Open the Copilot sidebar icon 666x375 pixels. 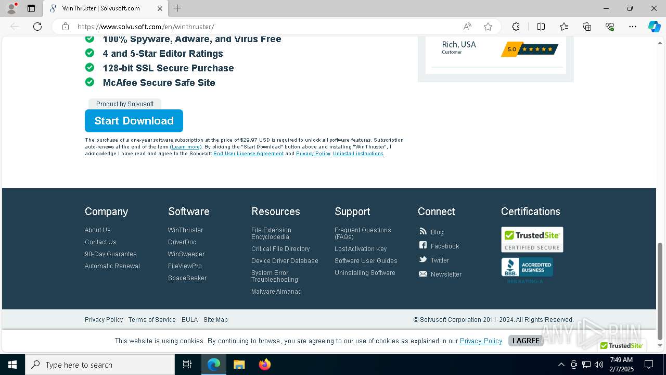coord(654,27)
